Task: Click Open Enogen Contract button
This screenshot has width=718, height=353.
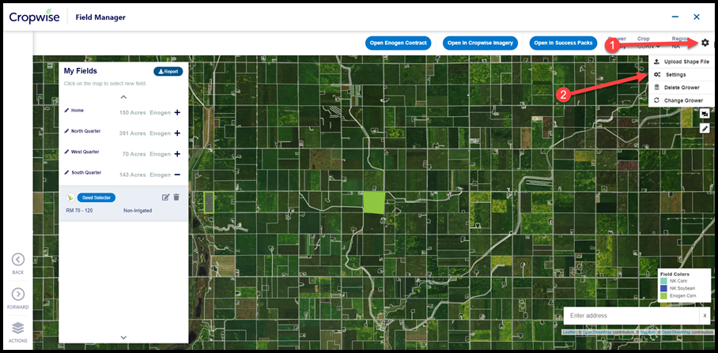Action: pos(399,43)
